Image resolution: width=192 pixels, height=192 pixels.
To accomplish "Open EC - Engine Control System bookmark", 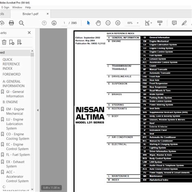I will point(17,147).
